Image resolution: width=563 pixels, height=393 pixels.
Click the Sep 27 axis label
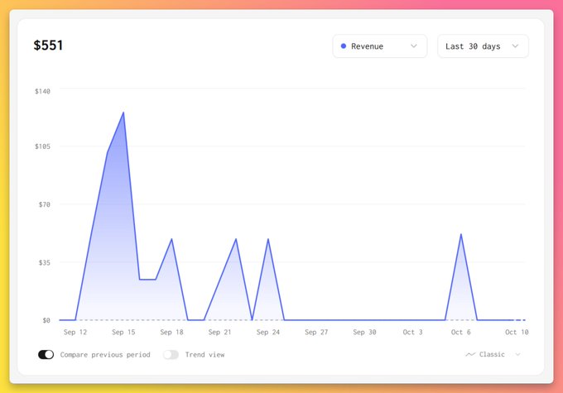(x=316, y=332)
